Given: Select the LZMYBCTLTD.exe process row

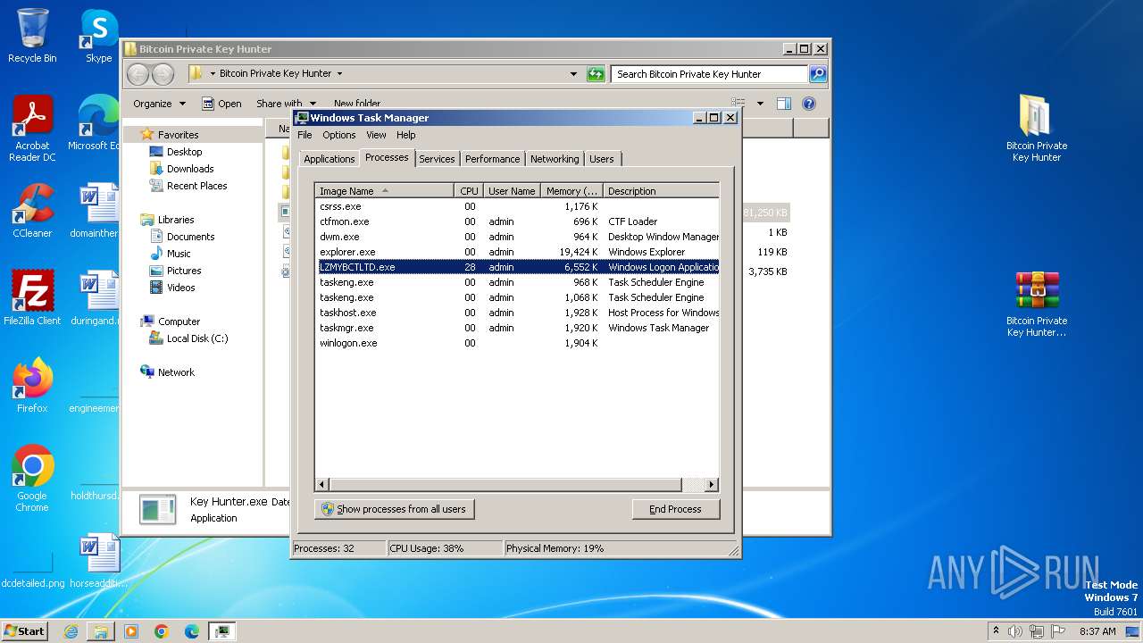Looking at the screenshot, I should (518, 267).
